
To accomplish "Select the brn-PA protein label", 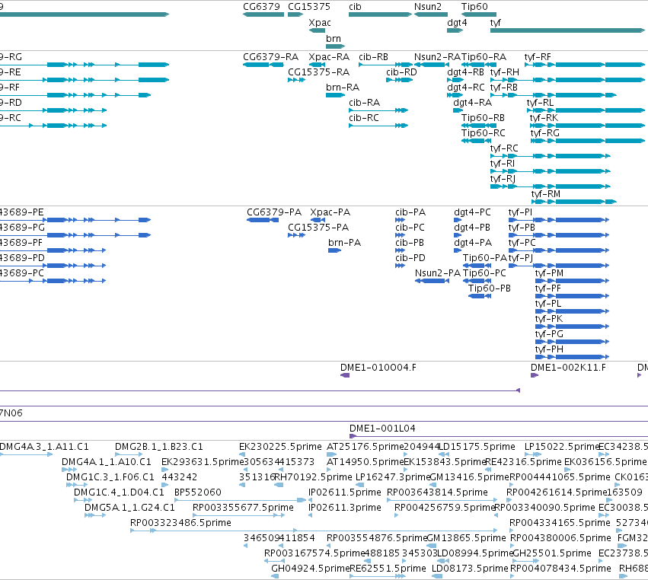I will click(x=345, y=243).
